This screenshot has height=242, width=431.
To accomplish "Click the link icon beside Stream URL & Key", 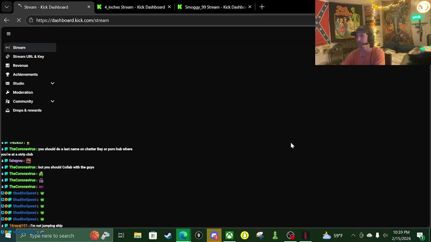I will pyautogui.click(x=7, y=56).
